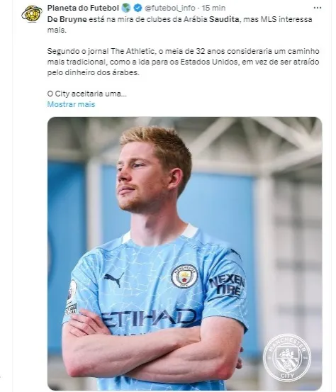Click the Puma logo on the jersey

click(113, 279)
